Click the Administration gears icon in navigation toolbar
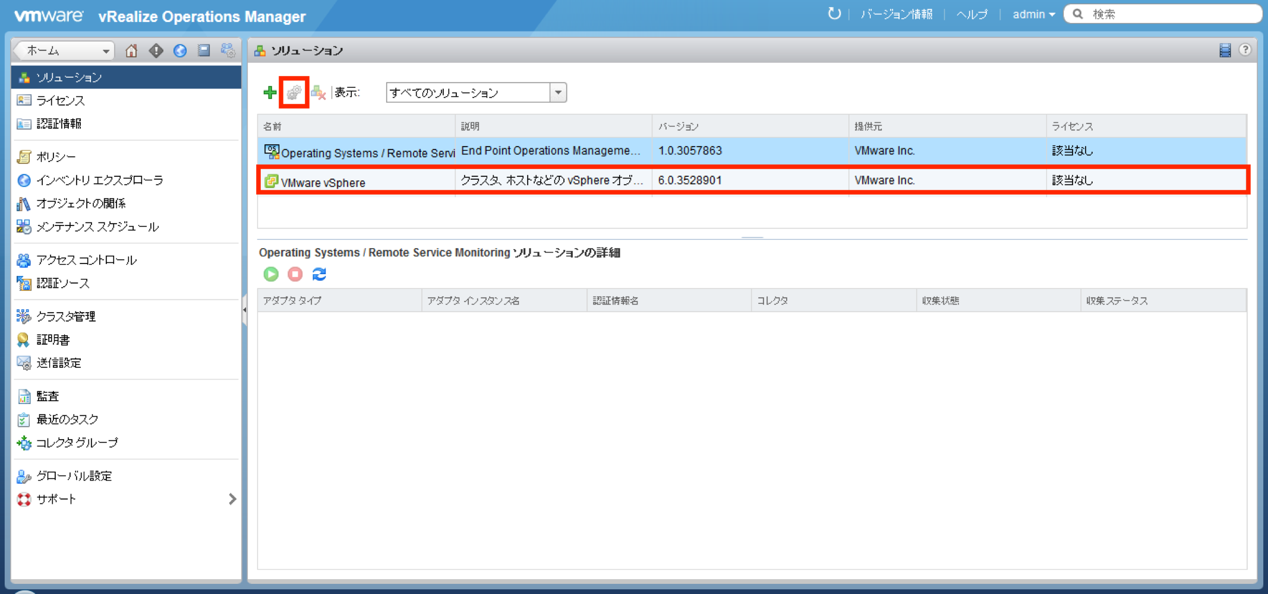 click(x=228, y=50)
